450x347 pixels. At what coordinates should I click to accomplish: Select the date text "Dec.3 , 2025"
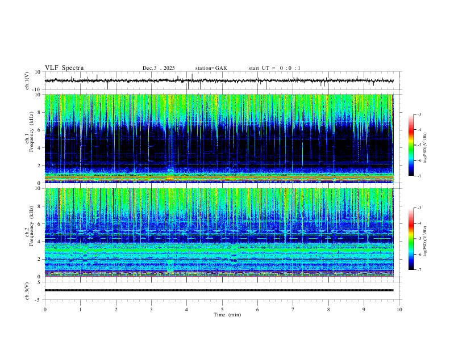[x=159, y=68]
